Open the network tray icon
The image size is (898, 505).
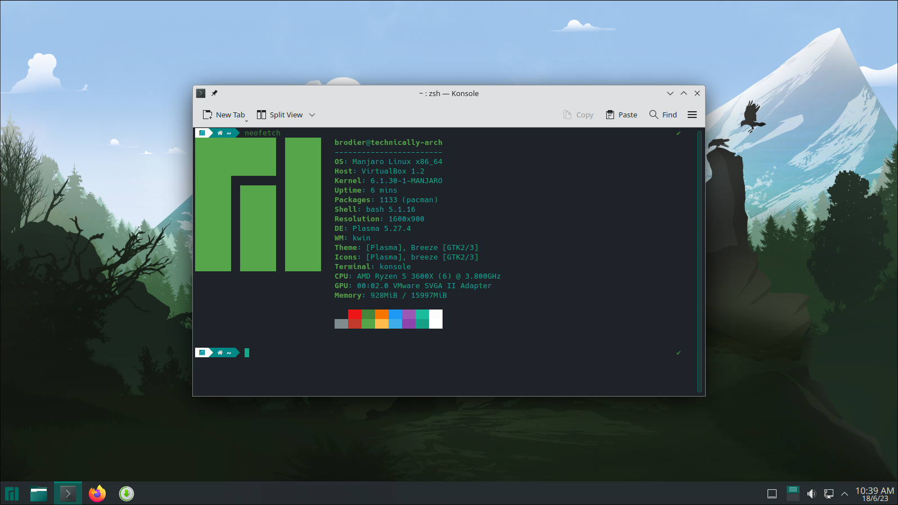coord(828,494)
